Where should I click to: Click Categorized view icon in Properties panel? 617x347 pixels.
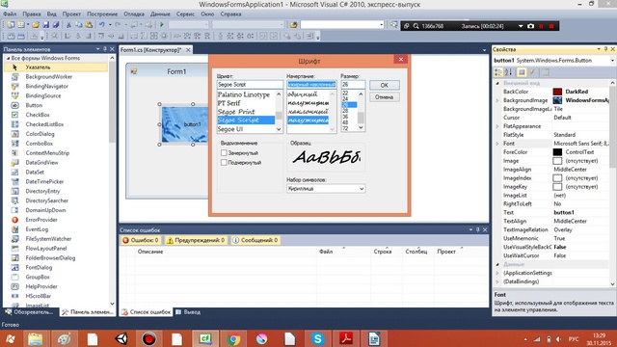[x=498, y=72]
